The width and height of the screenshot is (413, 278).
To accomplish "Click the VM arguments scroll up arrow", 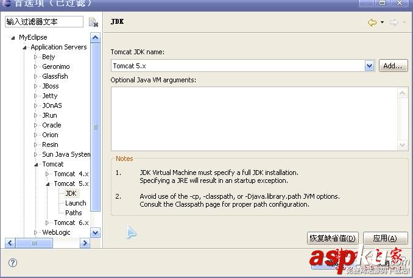I will [402, 93].
